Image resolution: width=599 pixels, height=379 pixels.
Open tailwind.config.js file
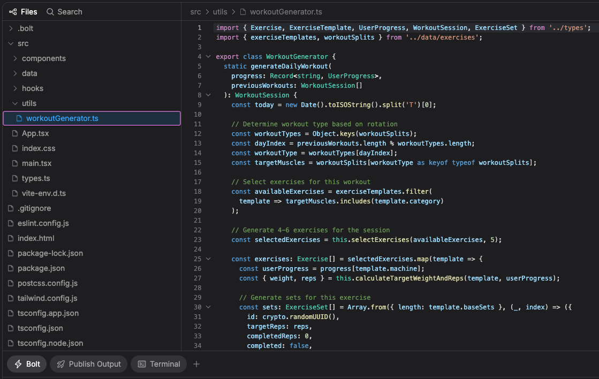pyautogui.click(x=47, y=298)
